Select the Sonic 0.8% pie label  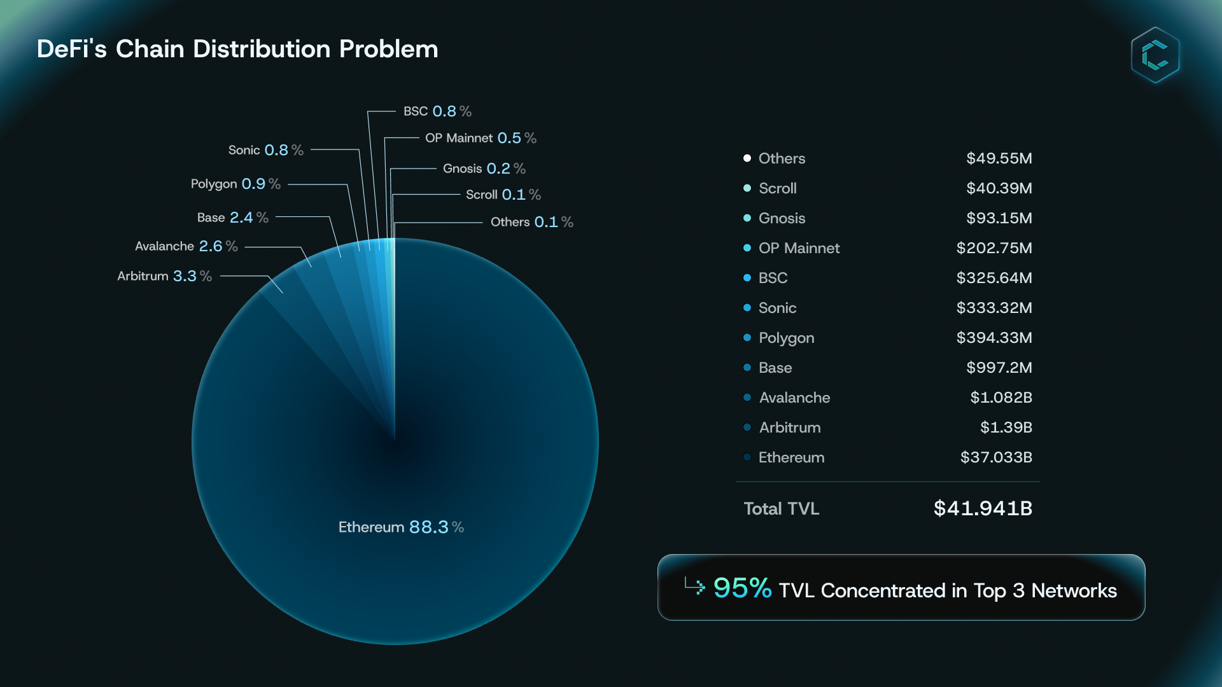click(265, 149)
